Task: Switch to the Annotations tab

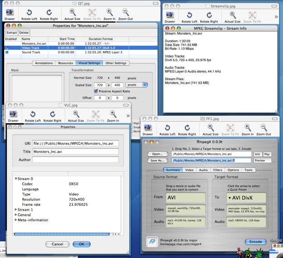Action: click(x=44, y=63)
